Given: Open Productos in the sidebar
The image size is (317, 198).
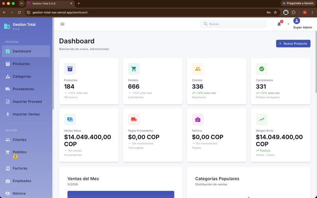Looking at the screenshot, I should point(26,64).
